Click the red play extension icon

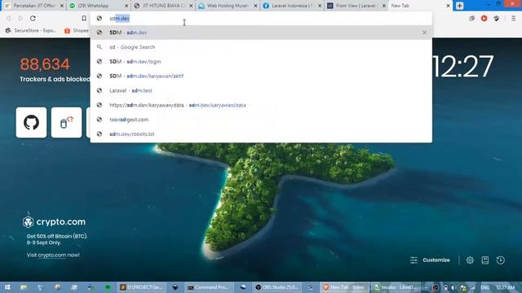coord(484,19)
